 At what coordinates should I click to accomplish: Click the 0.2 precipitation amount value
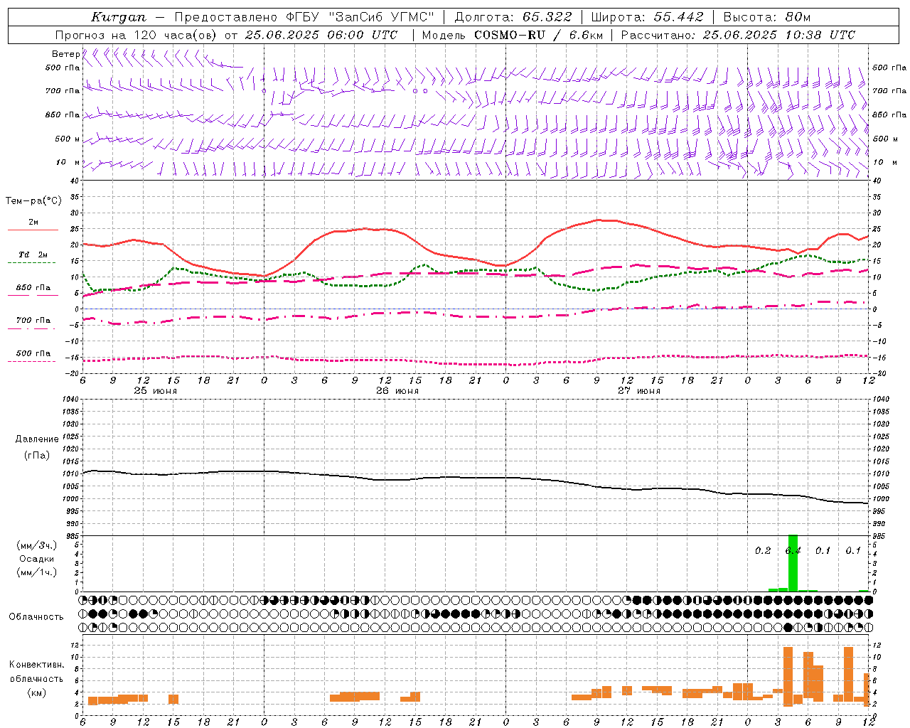[763, 551]
